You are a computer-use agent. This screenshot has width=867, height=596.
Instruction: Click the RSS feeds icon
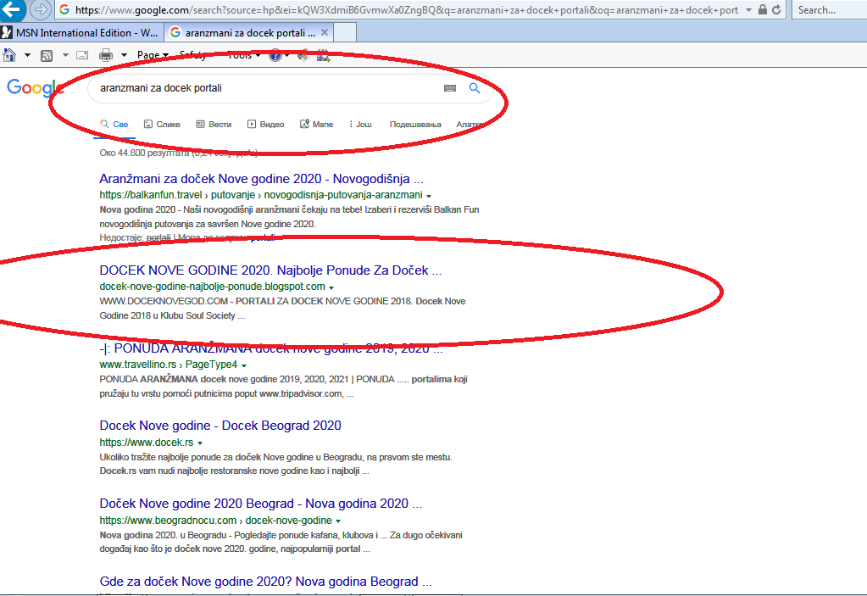point(47,55)
